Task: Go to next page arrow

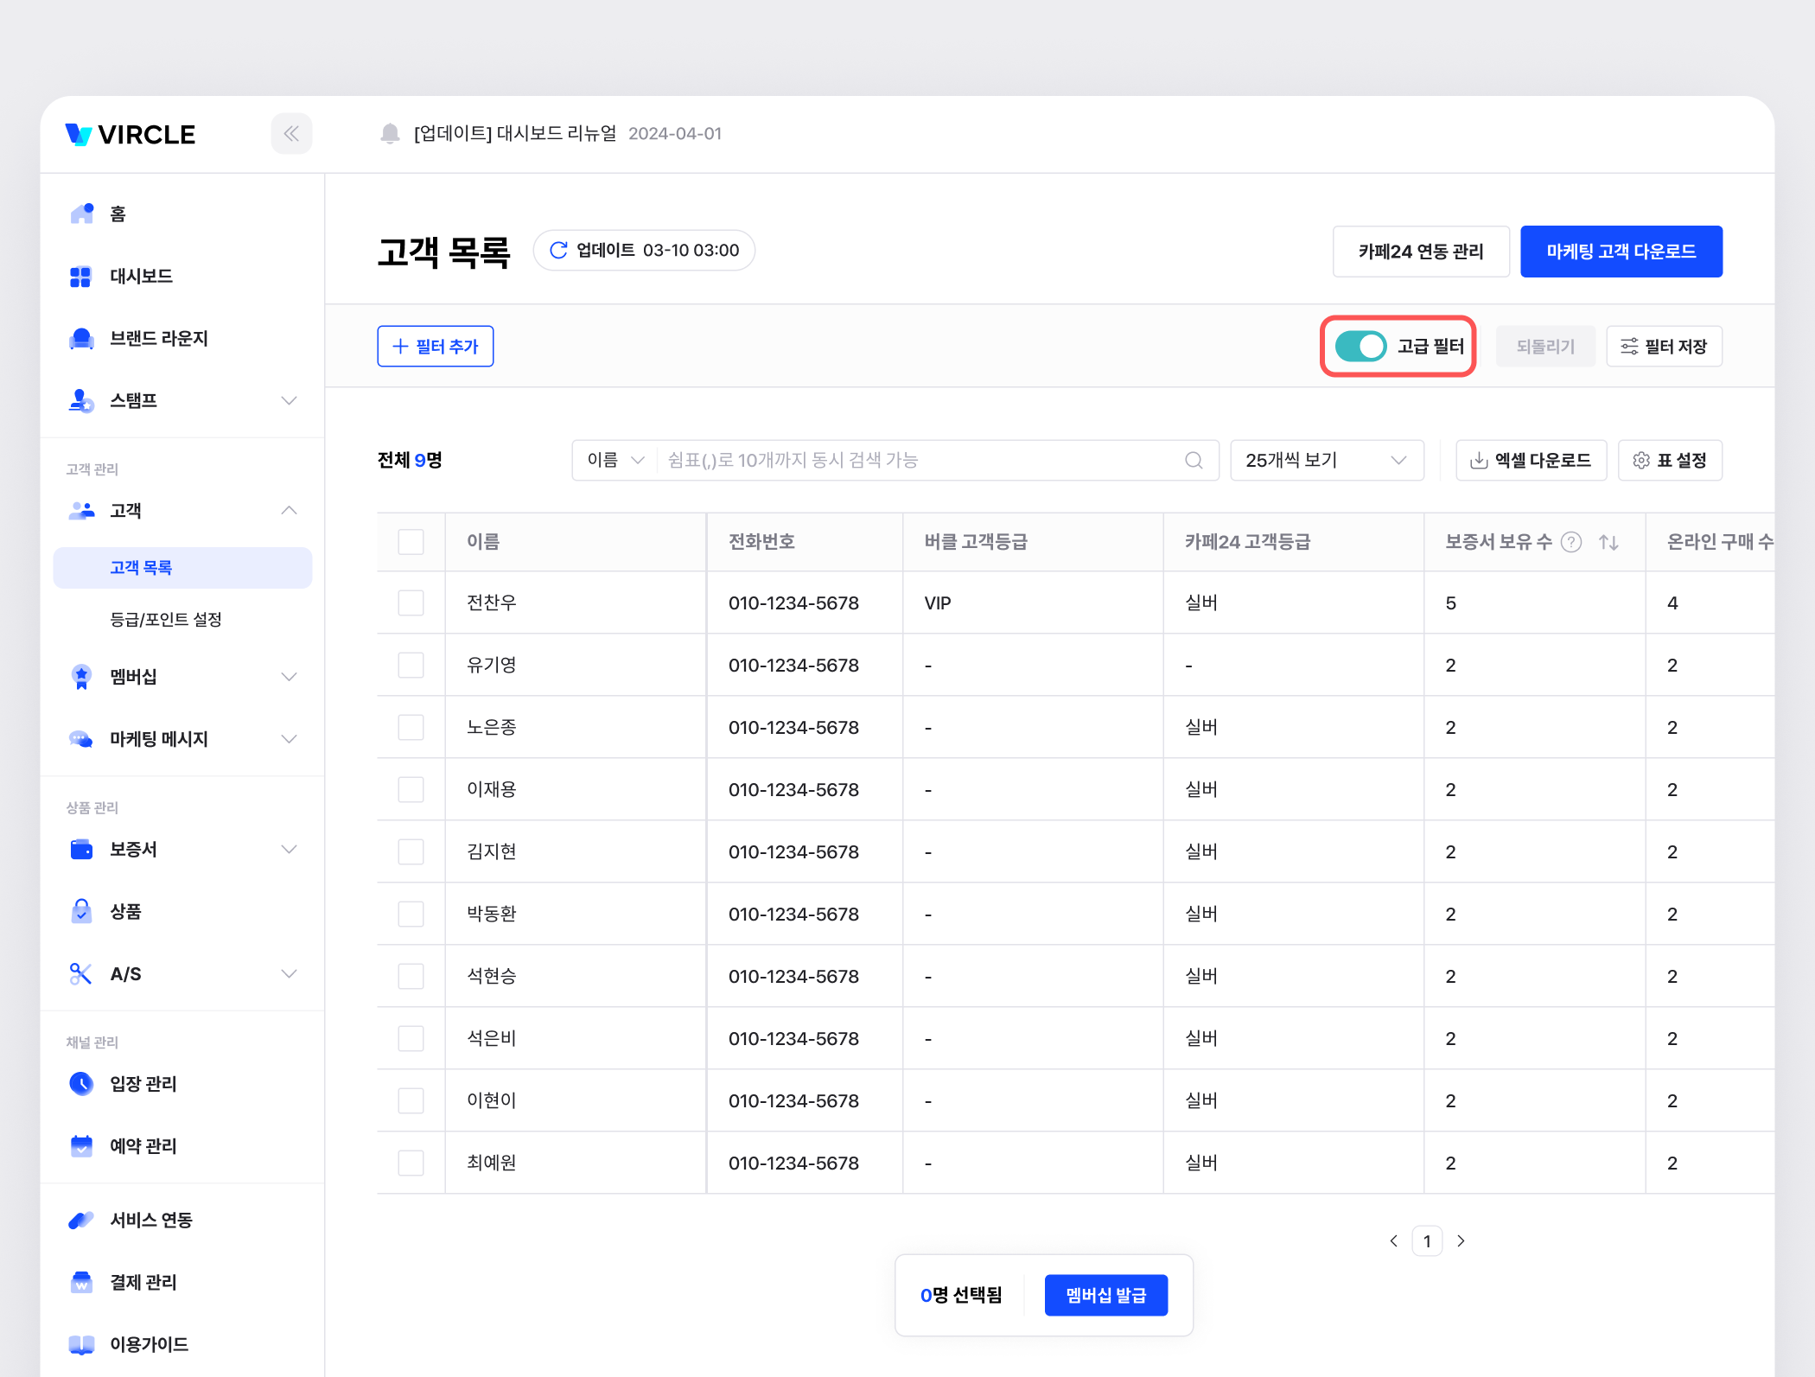Action: 1461,1241
